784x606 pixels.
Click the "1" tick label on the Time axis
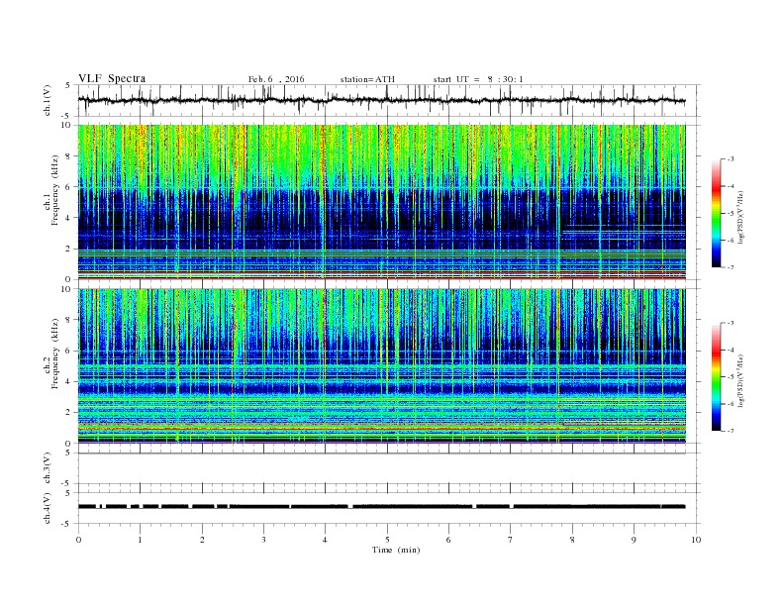coord(140,540)
